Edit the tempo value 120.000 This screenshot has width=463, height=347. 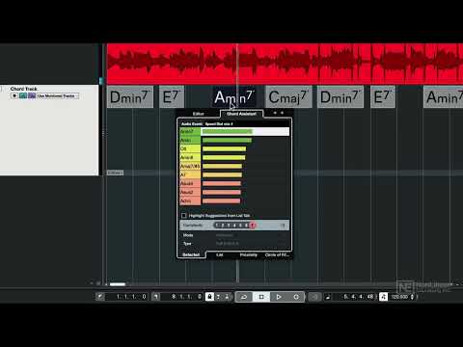(399, 297)
